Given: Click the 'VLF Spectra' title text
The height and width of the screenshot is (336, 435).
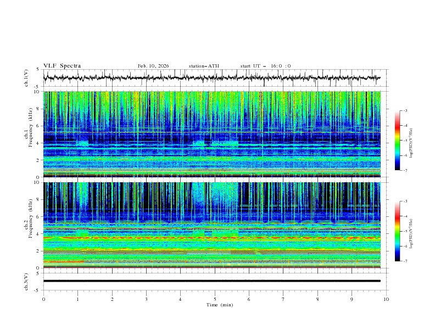Looking at the screenshot, I should tap(62, 66).
